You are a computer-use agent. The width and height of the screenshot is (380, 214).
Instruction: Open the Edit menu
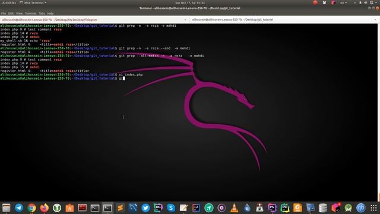[11, 13]
